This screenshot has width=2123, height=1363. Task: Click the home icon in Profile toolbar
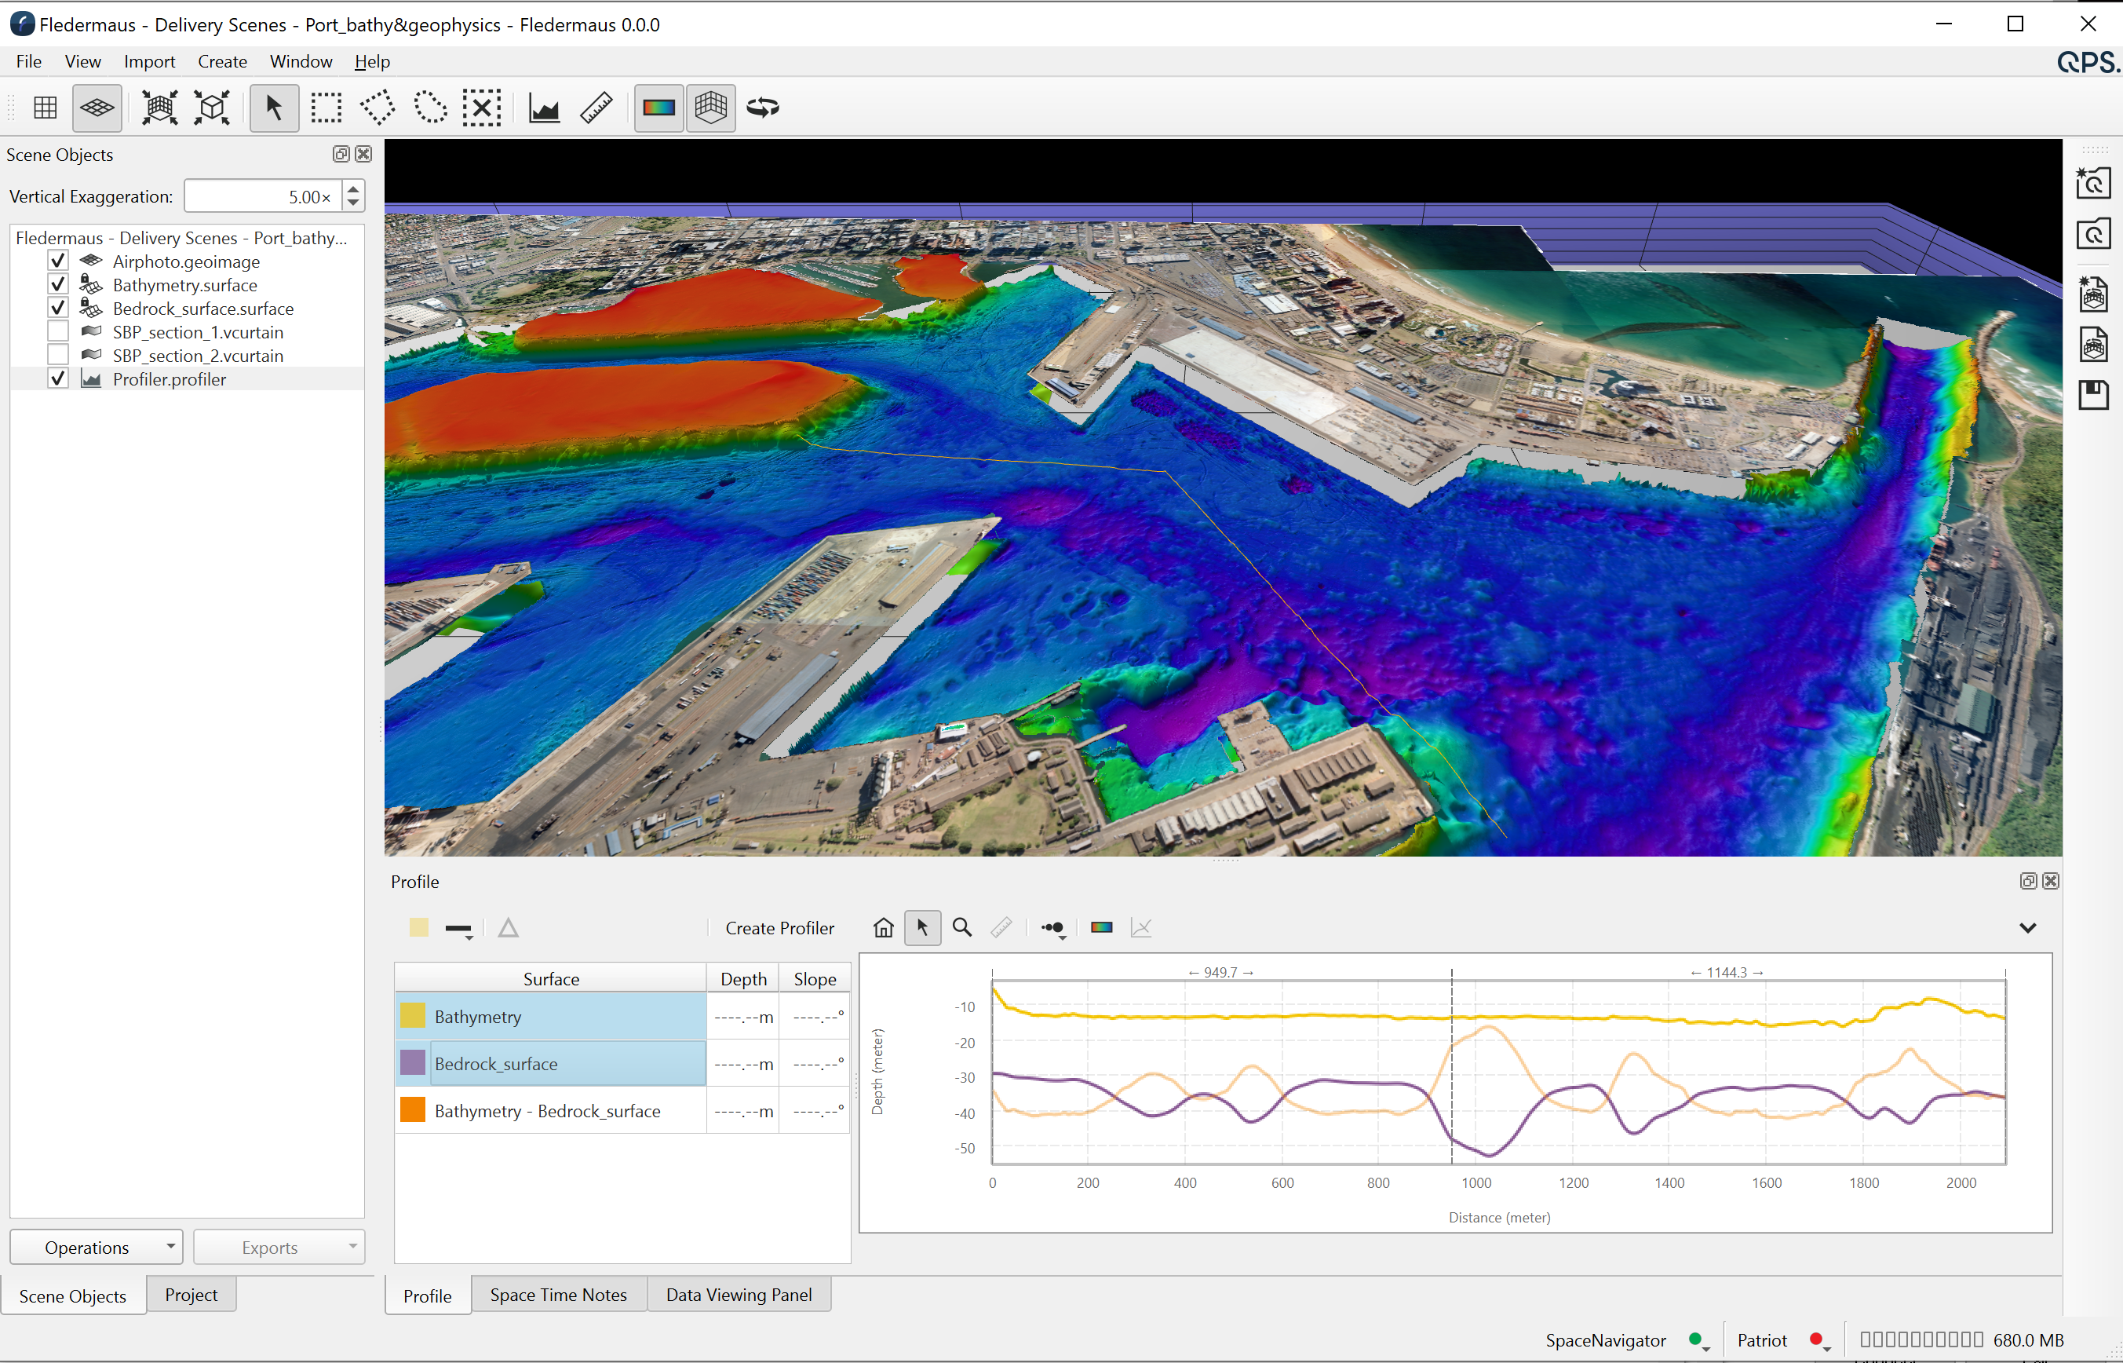(x=883, y=927)
